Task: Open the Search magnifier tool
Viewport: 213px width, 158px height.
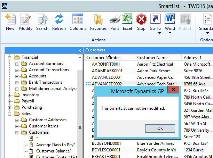Action: point(42,19)
